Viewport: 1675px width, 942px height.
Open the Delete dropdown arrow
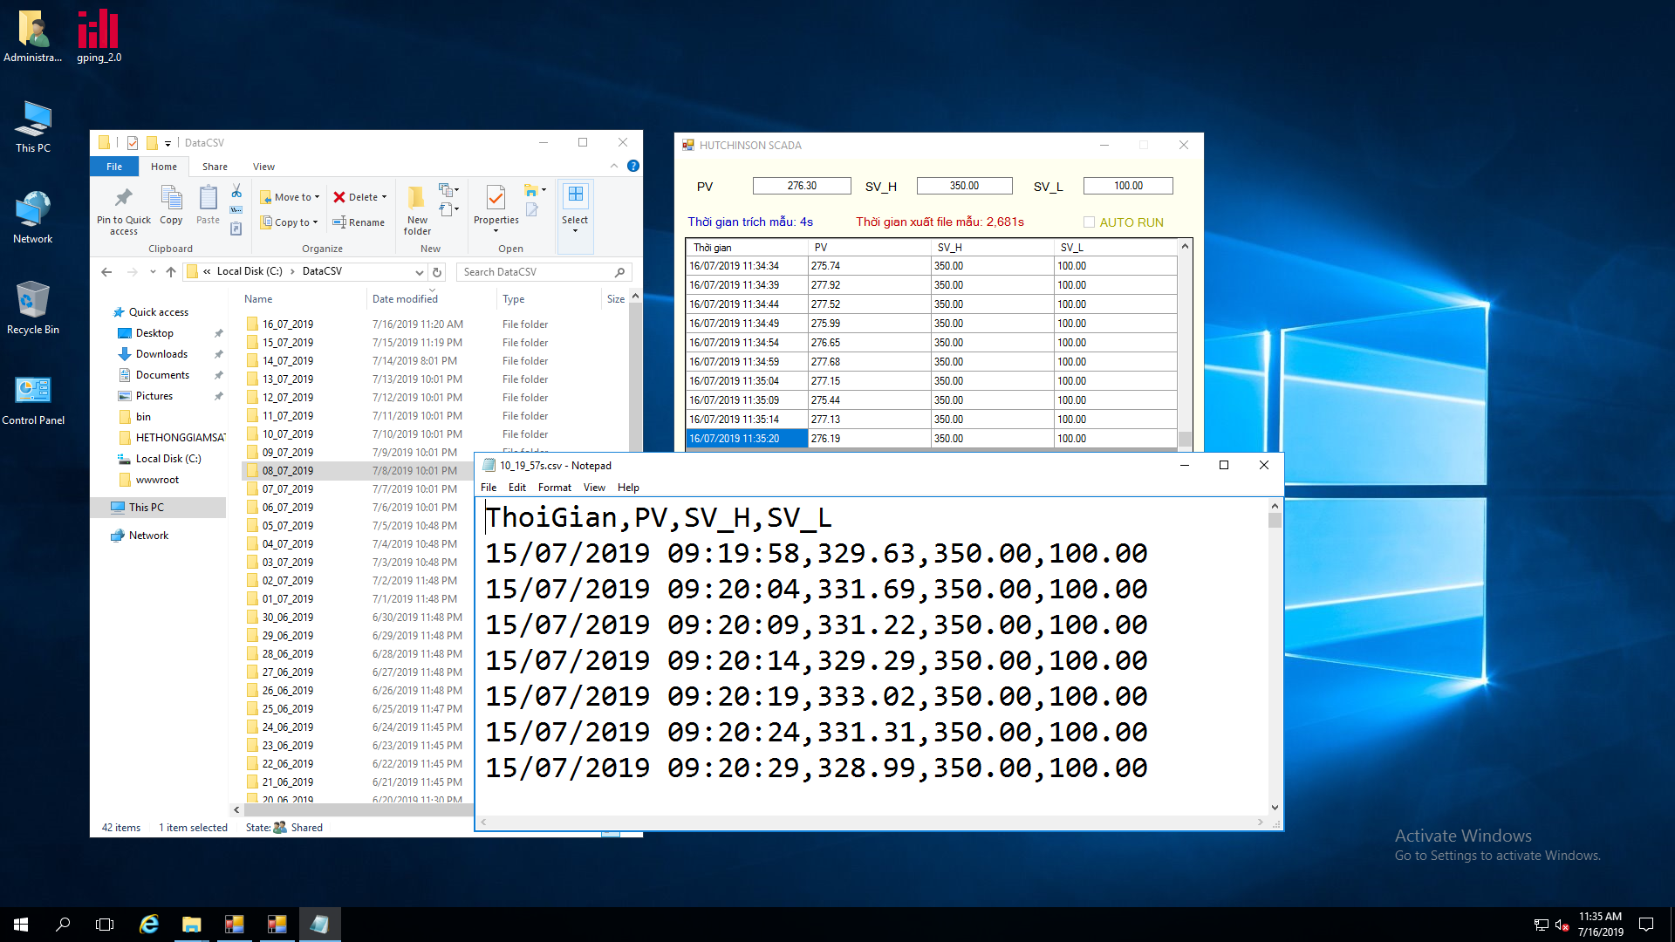[x=384, y=197]
